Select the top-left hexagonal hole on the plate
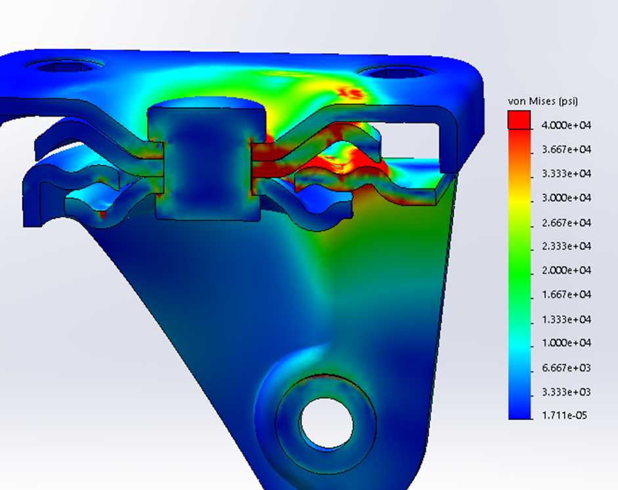This screenshot has width=618, height=490. click(x=64, y=66)
